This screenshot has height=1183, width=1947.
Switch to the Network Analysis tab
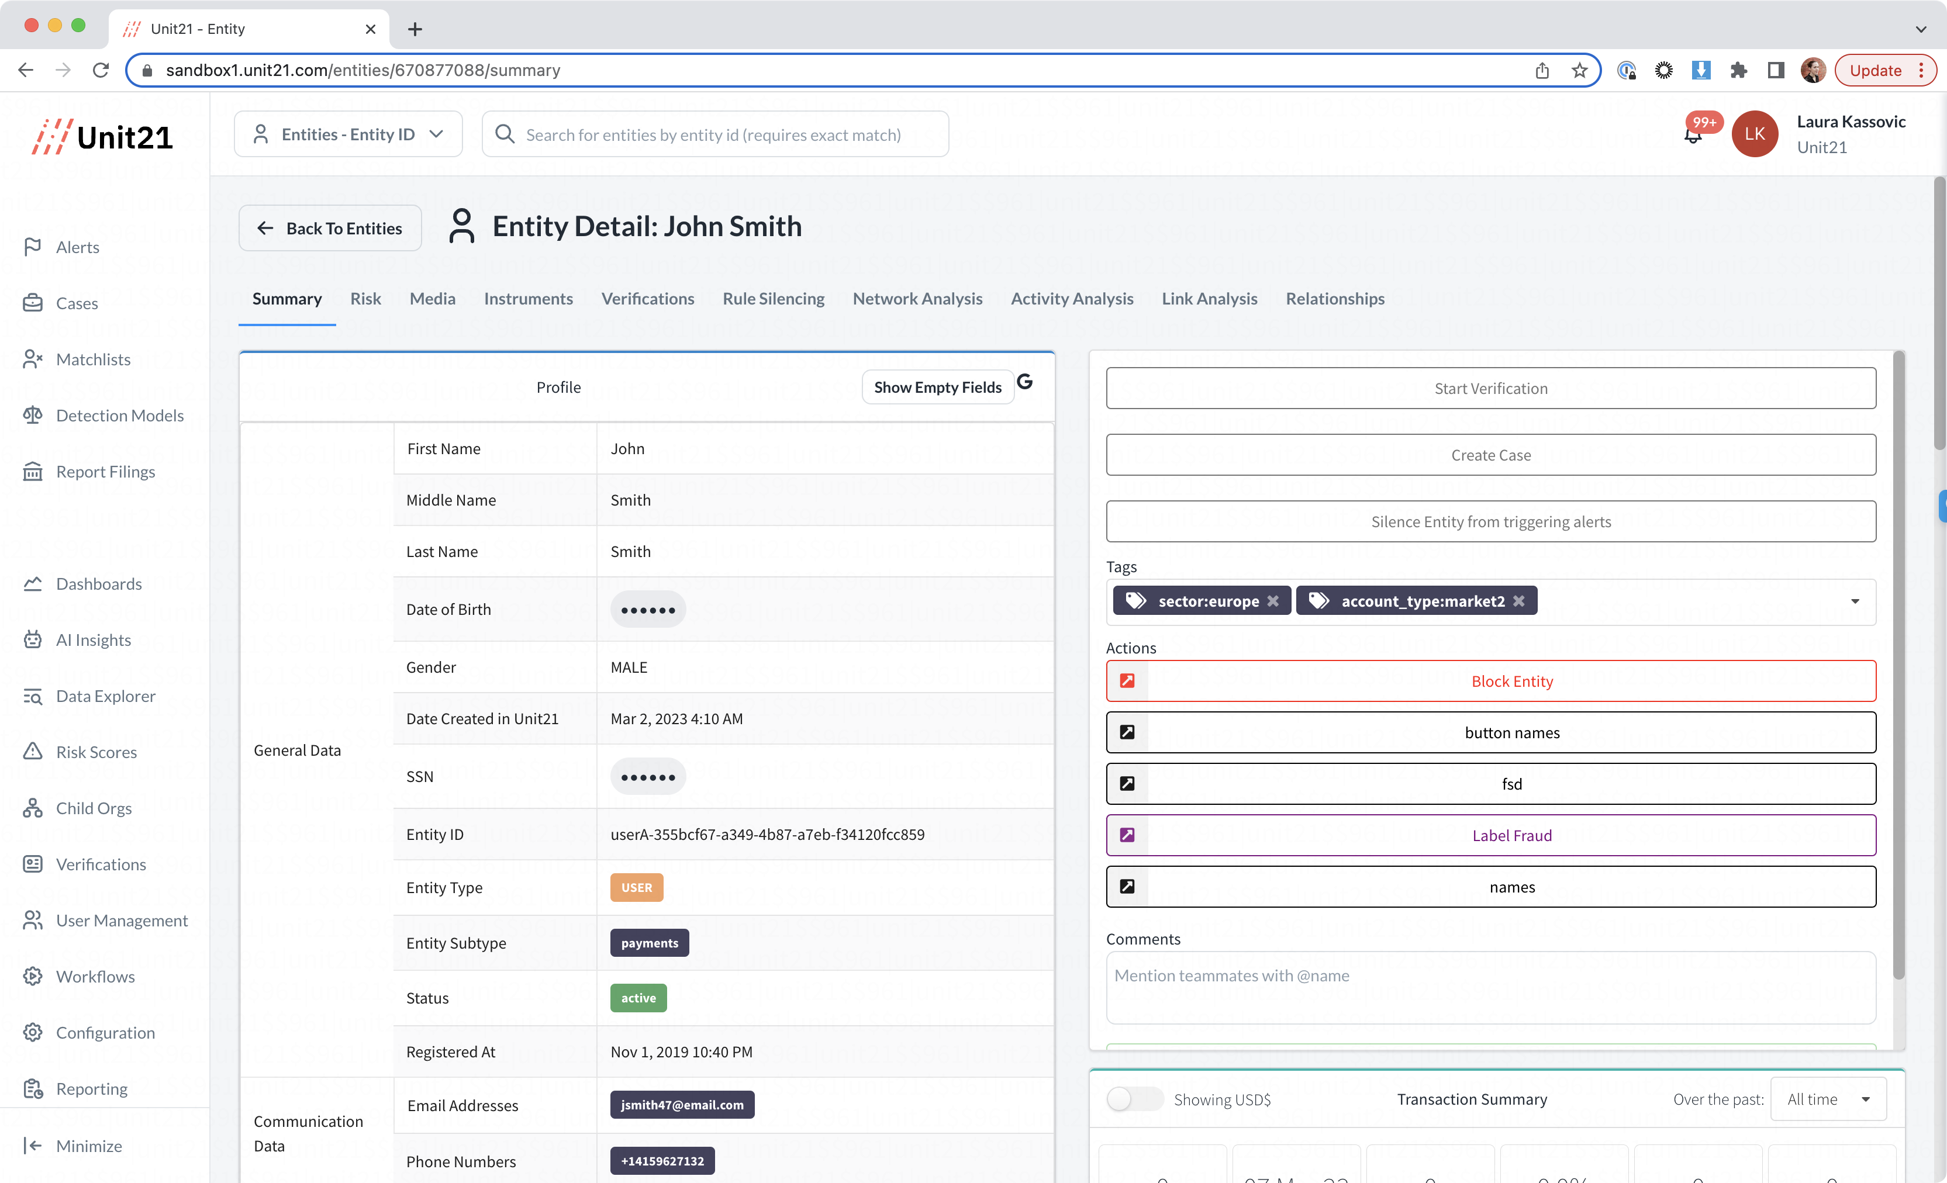pyautogui.click(x=917, y=299)
